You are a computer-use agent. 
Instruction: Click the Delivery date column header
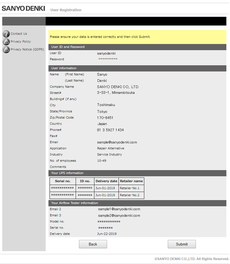pos(106,181)
